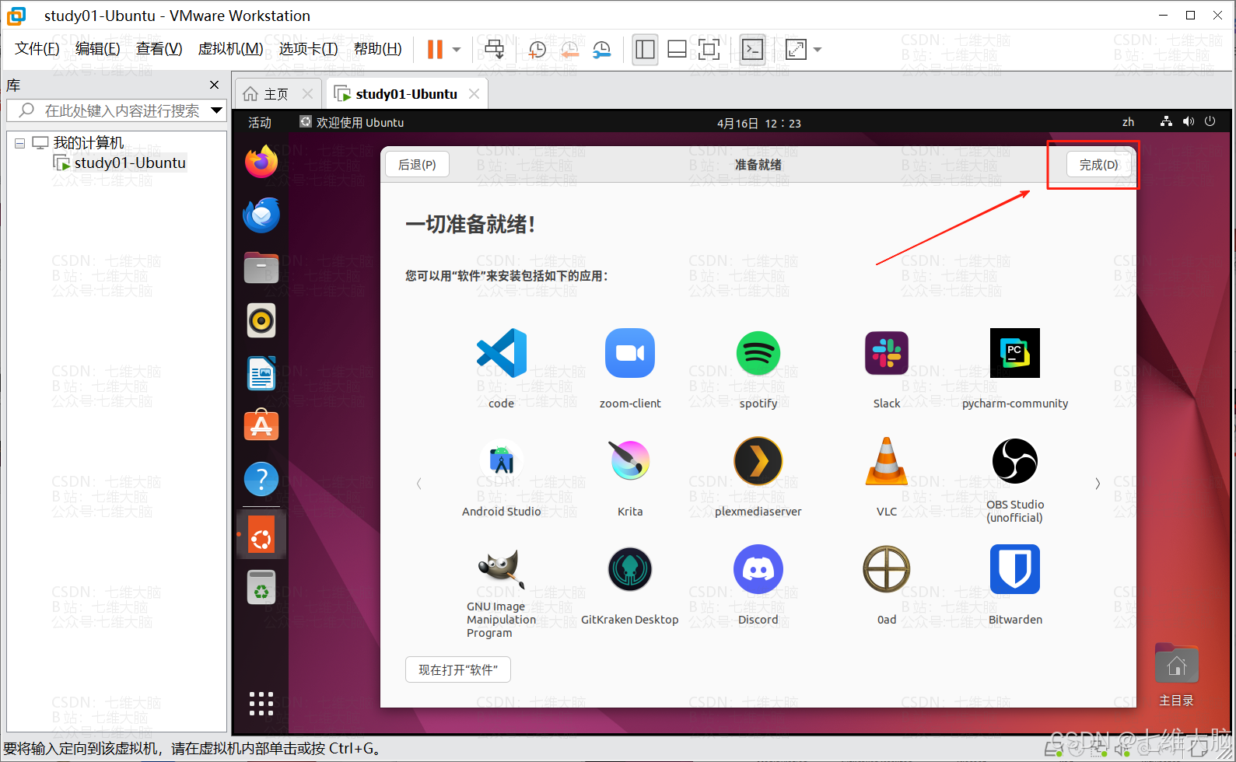
Task: Close the 主页 tab
Action: pos(307,94)
